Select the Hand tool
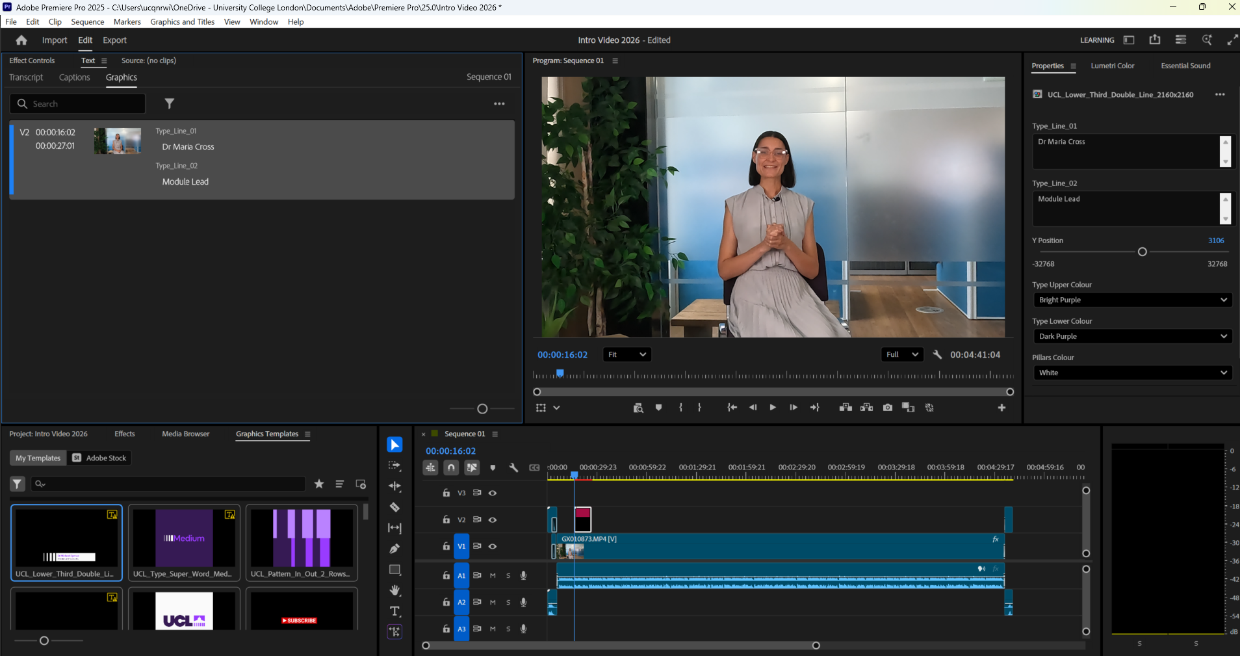 [394, 590]
